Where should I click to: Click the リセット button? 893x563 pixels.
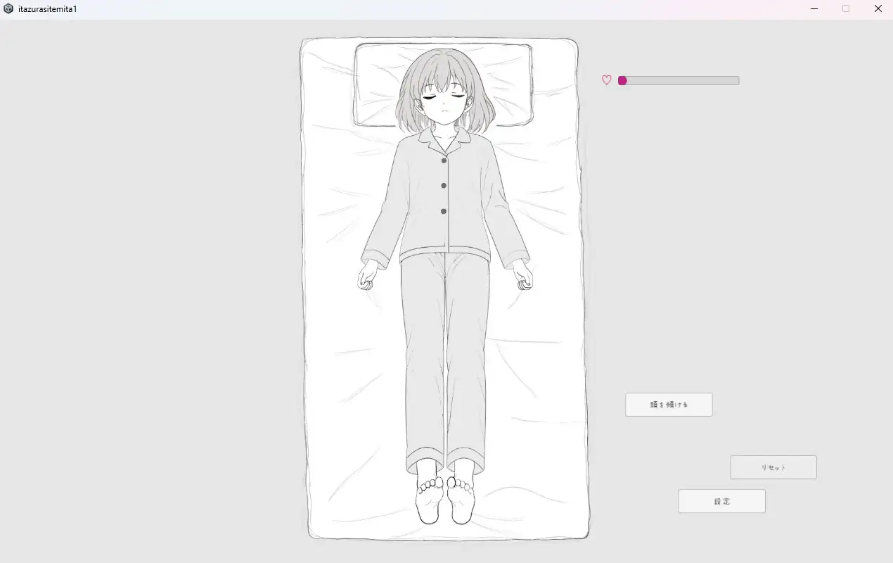coord(773,467)
